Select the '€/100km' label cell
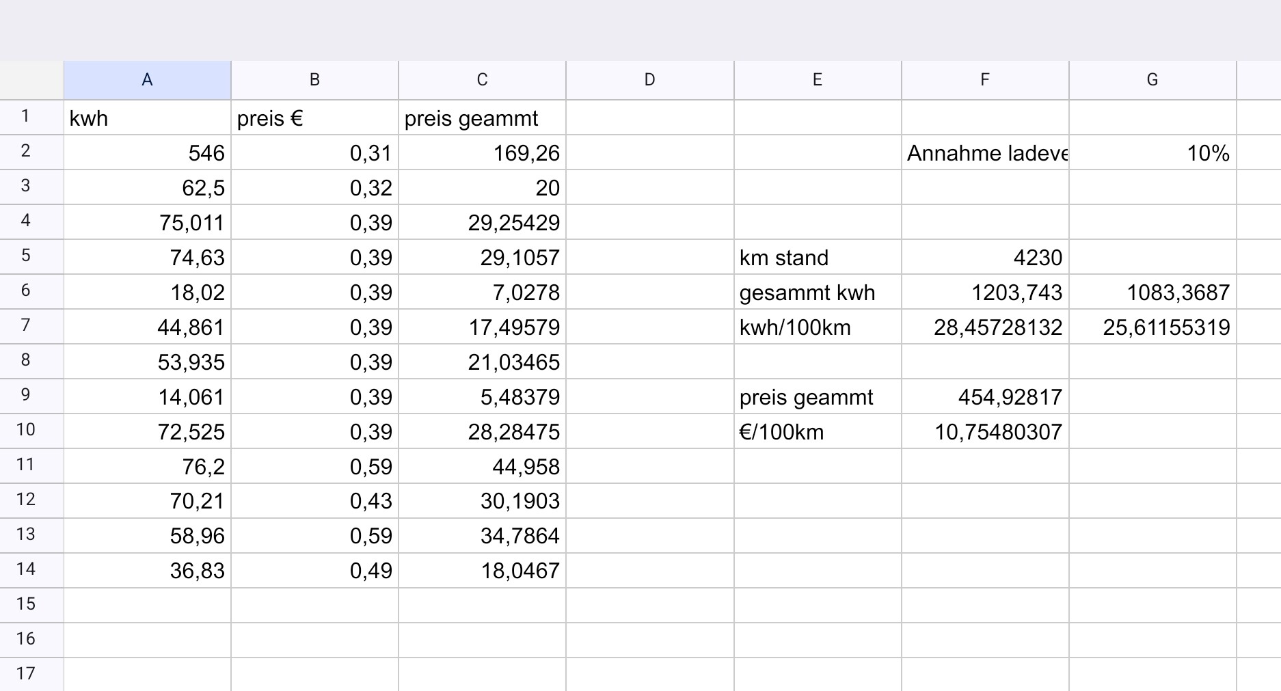The height and width of the screenshot is (691, 1281). (x=817, y=432)
